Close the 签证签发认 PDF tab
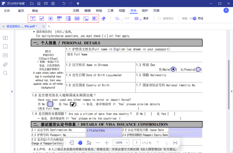Screen dimensions: 233x153 (x=43, y=26)
